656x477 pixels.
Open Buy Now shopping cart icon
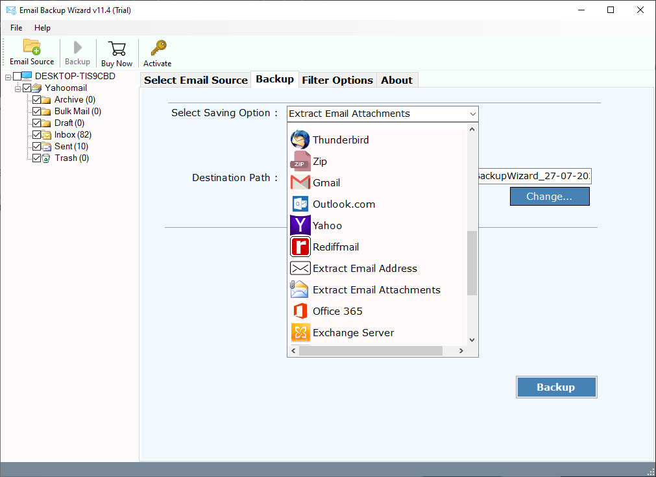click(x=117, y=49)
